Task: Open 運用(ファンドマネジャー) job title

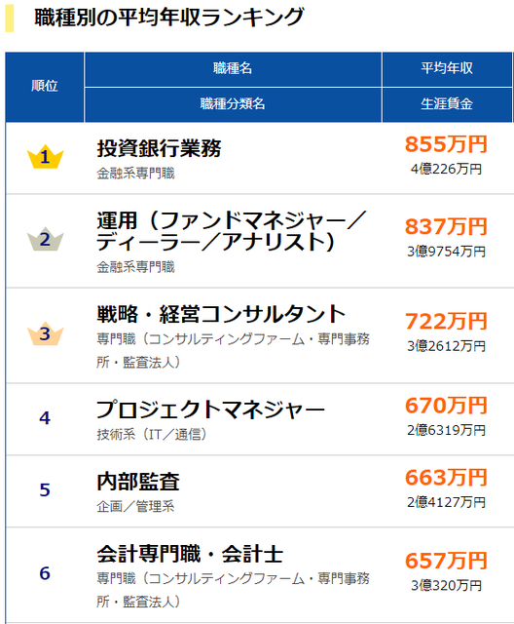Action: [231, 231]
